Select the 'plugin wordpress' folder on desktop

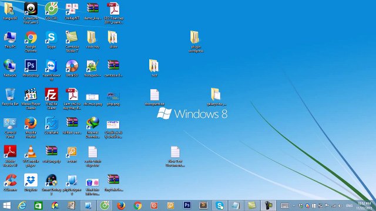[x=196, y=42]
